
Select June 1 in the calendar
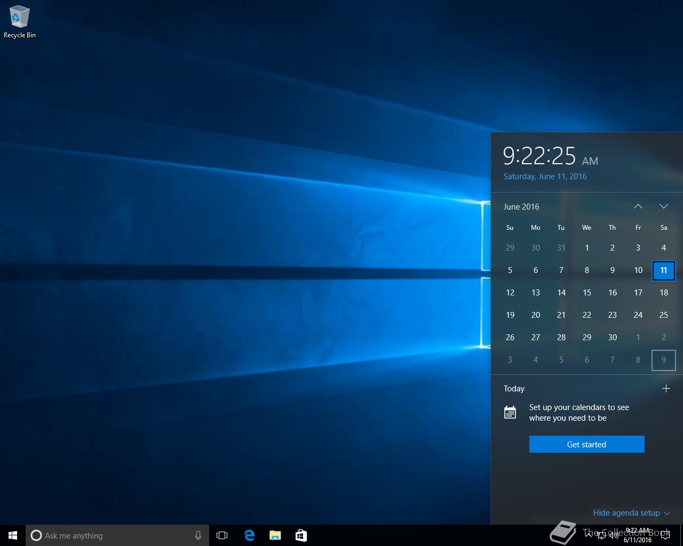[587, 248]
